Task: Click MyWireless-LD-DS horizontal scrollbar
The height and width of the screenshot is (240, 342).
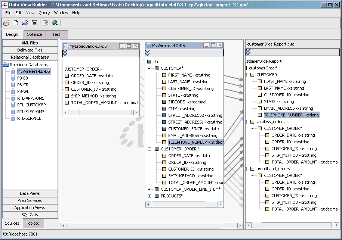Action: pos(184,204)
